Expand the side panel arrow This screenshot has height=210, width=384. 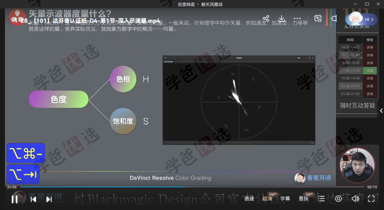[381, 110]
